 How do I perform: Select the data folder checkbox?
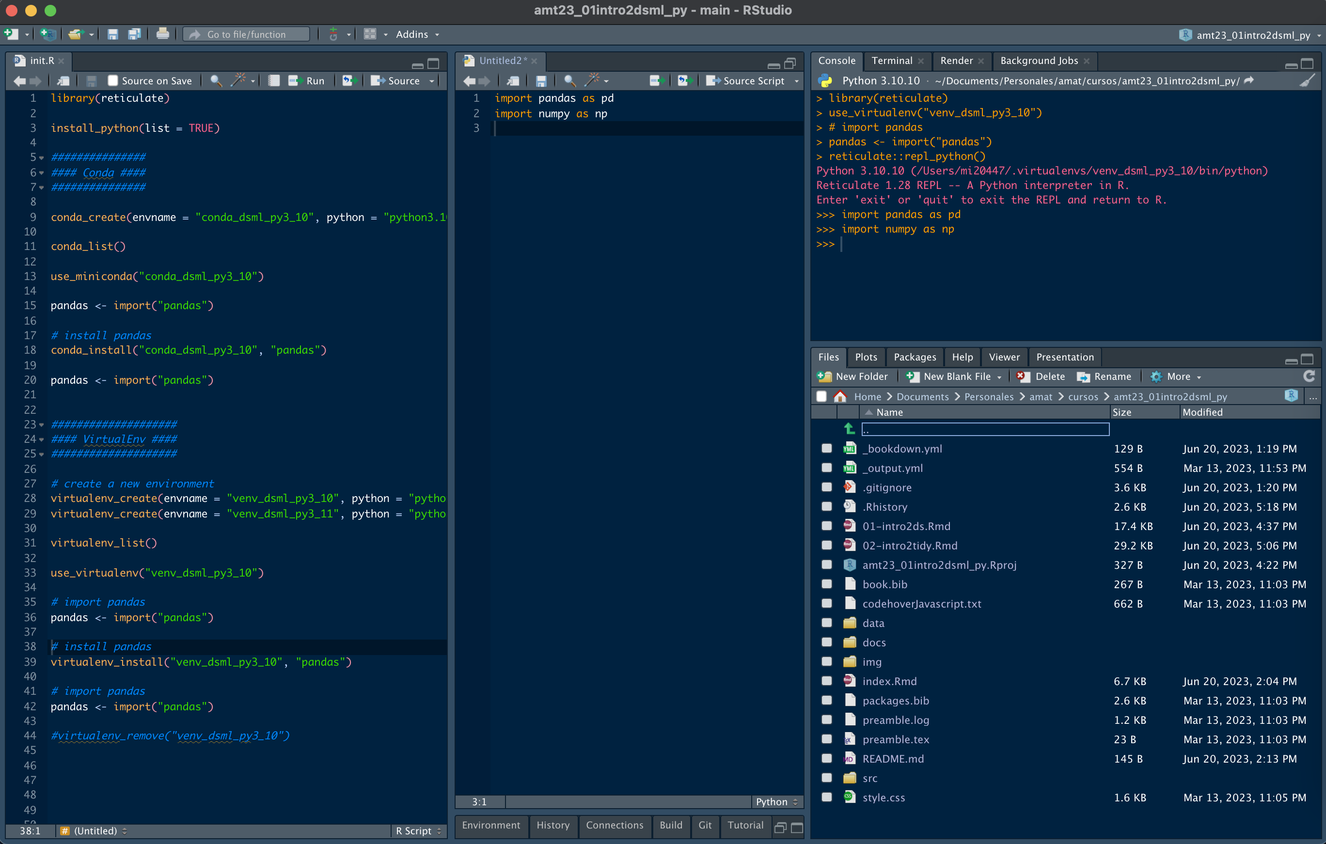[x=826, y=623]
